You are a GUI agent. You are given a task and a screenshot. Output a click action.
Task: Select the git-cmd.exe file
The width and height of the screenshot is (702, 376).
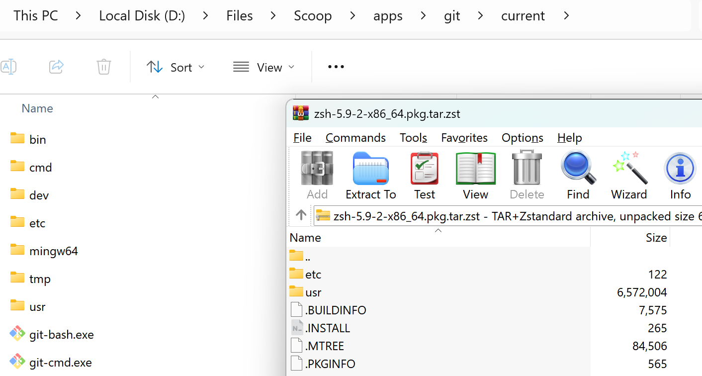click(51, 362)
